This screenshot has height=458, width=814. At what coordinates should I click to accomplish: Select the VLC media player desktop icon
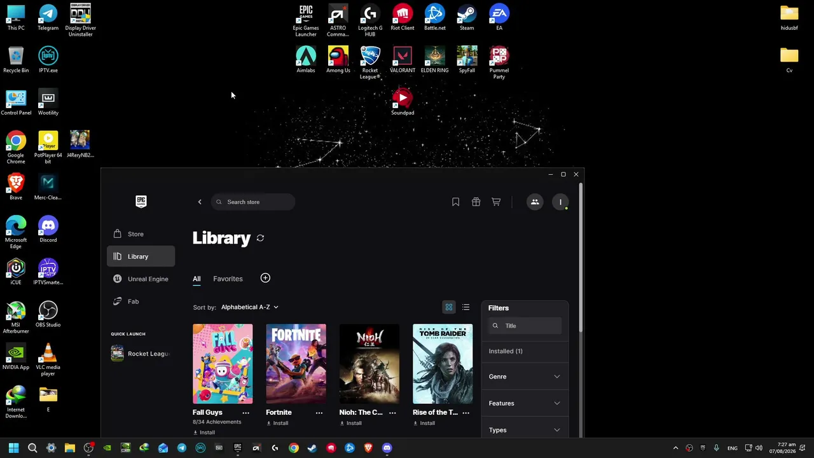(48, 360)
